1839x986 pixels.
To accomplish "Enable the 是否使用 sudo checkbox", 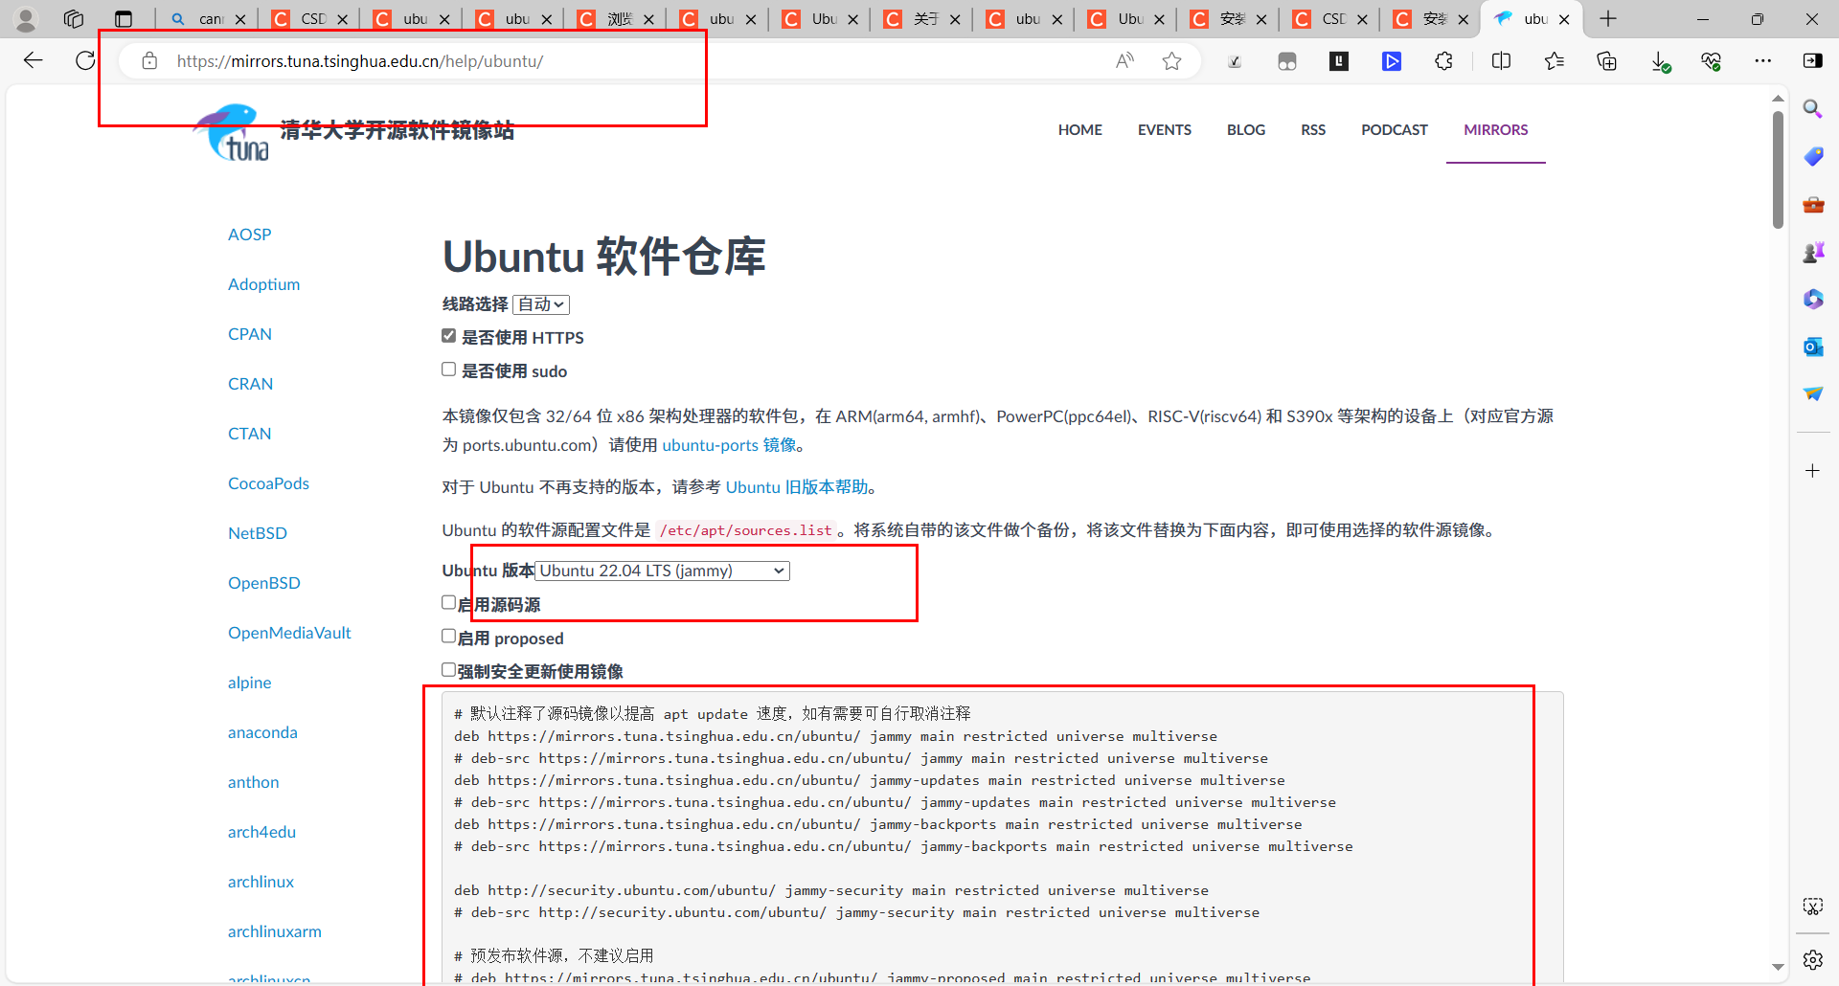I will (448, 370).
